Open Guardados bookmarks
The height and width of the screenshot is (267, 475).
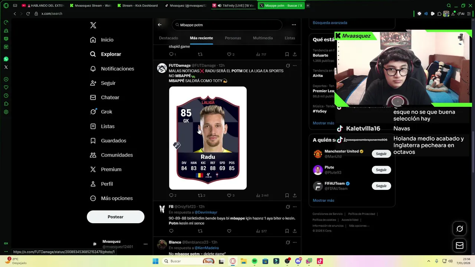click(x=108, y=141)
